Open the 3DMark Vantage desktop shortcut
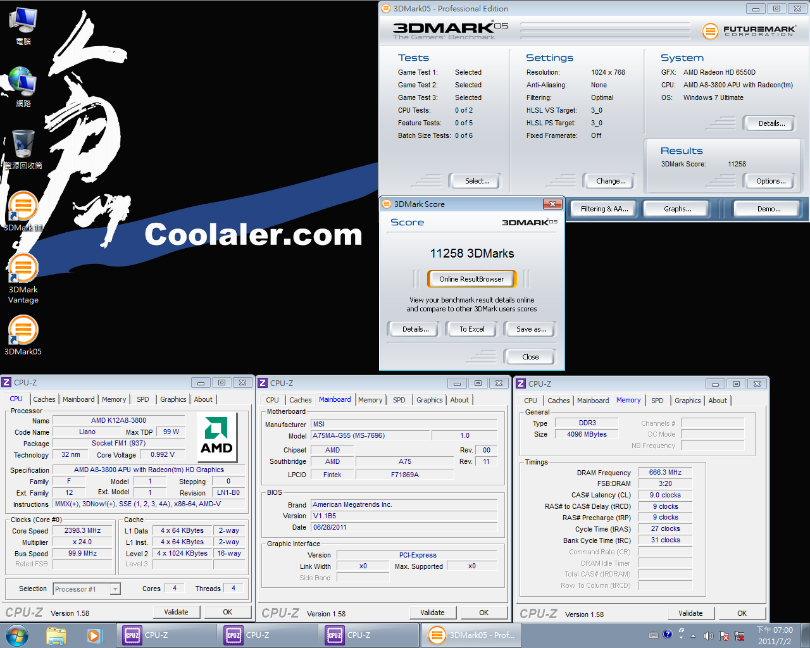 (x=23, y=278)
